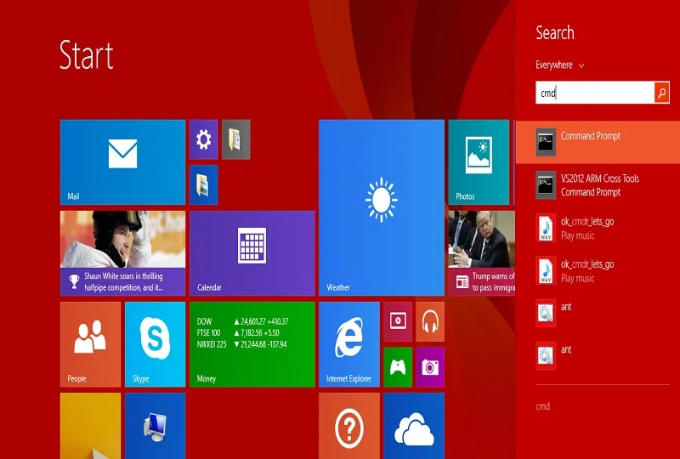
Task: Click the cmd suggestion below the divider
Action: (x=543, y=406)
